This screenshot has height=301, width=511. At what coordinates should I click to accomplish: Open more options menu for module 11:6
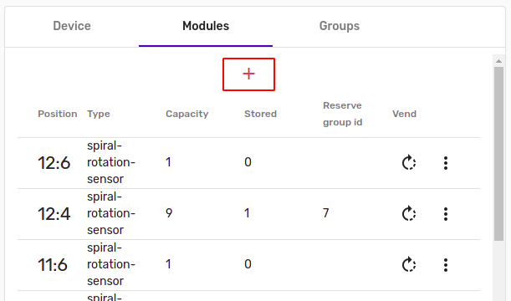pyautogui.click(x=446, y=264)
